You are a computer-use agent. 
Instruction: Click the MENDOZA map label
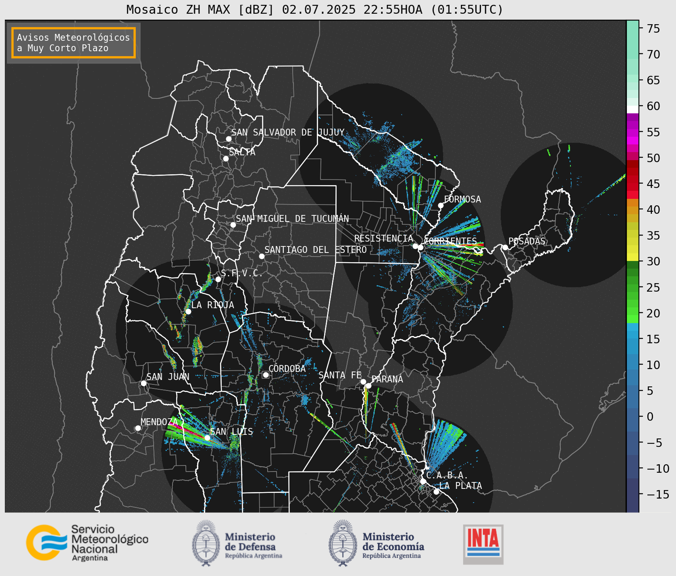pyautogui.click(x=159, y=422)
